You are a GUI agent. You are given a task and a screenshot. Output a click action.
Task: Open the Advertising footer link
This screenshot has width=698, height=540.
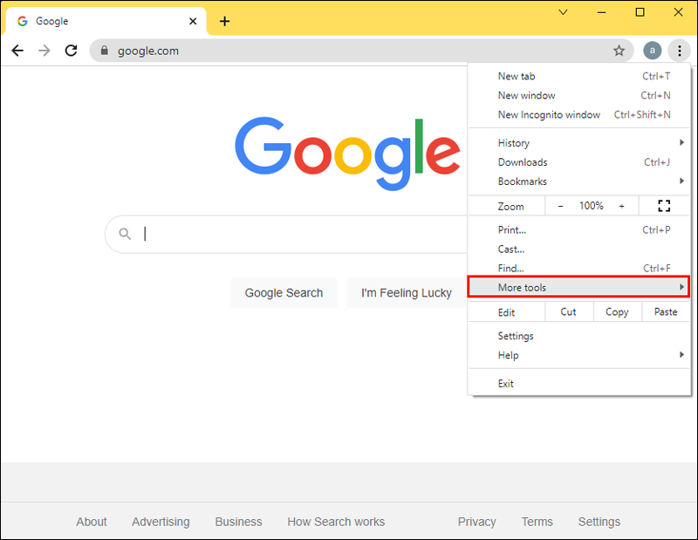(161, 522)
